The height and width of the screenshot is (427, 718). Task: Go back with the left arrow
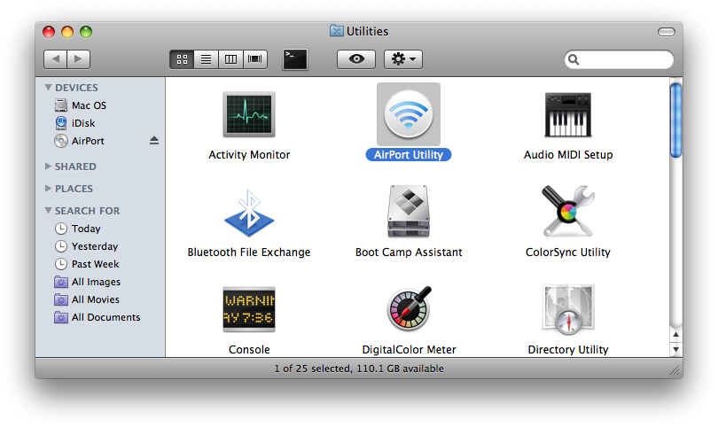pos(56,59)
